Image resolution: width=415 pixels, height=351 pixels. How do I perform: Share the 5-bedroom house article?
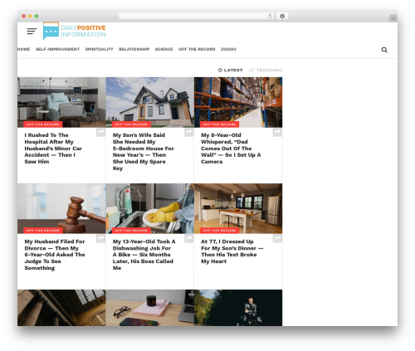pos(189,132)
